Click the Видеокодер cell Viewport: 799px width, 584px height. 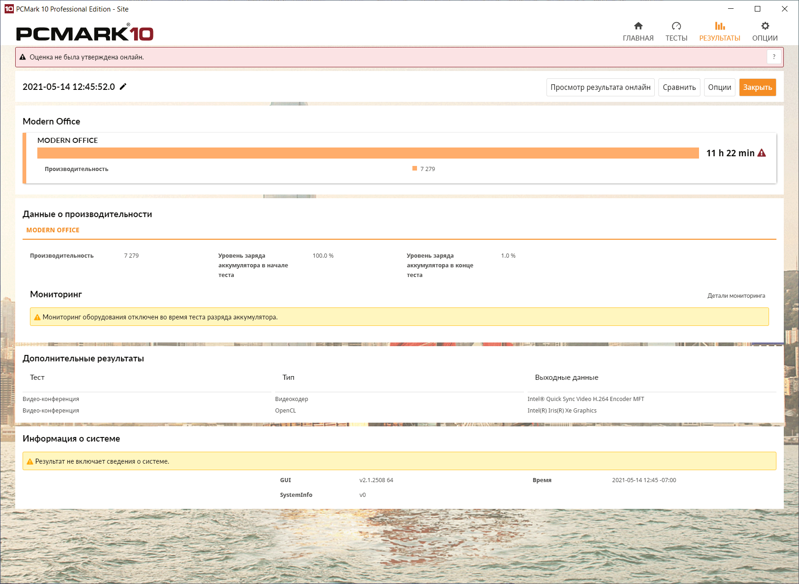292,399
